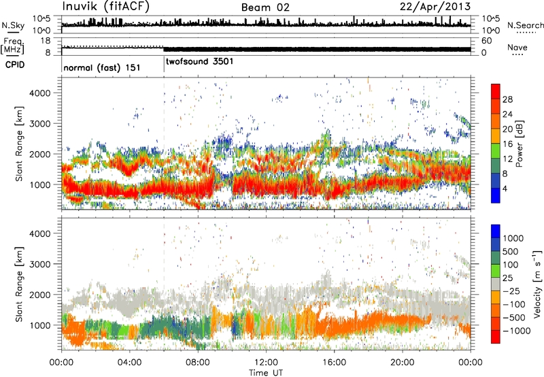
Task: Click the '16' power colorbar tick
Action: click(x=507, y=144)
